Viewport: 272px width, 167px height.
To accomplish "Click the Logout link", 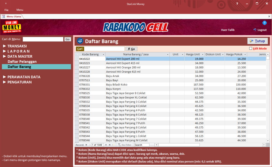I will (x=260, y=30).
